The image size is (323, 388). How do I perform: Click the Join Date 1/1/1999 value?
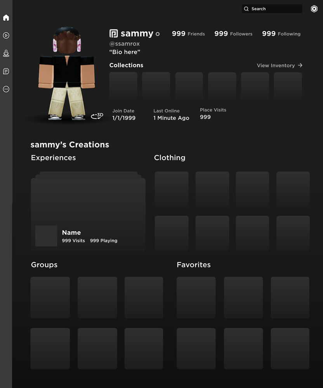(x=124, y=118)
